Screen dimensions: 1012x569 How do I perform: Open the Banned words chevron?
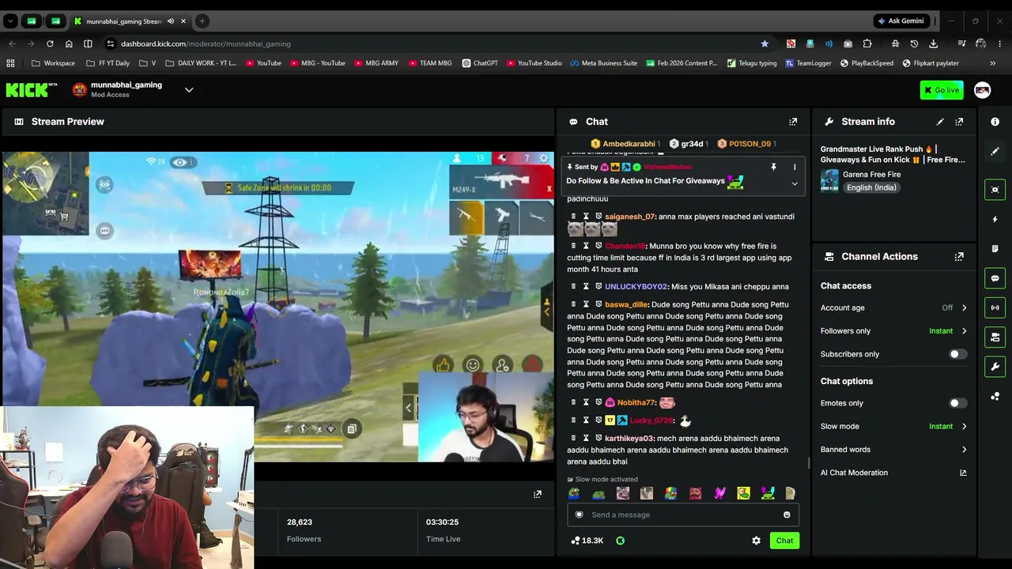(x=964, y=450)
